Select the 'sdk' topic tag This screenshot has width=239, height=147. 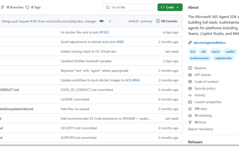point(203,52)
